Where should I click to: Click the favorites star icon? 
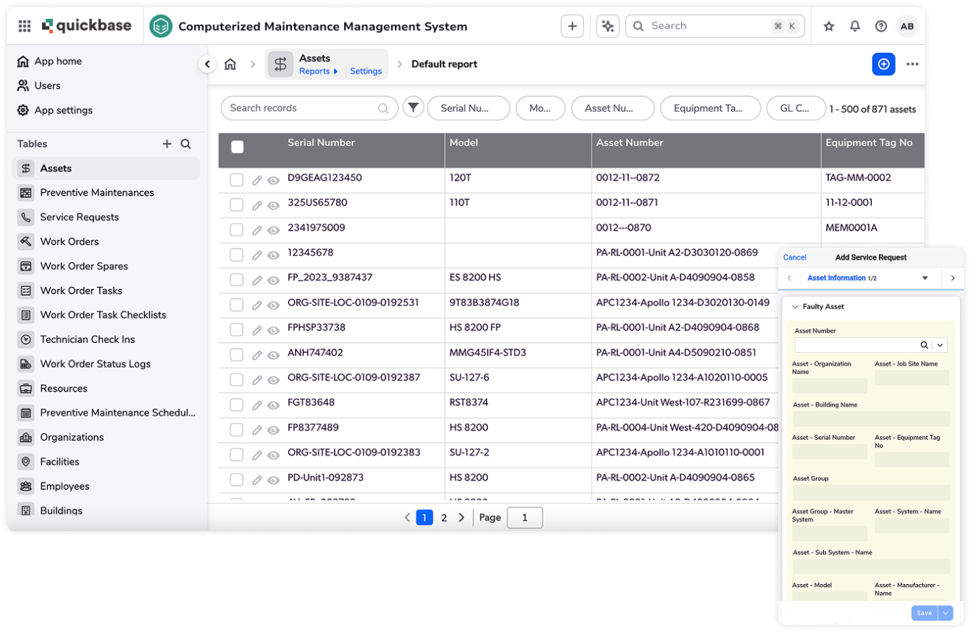828,26
